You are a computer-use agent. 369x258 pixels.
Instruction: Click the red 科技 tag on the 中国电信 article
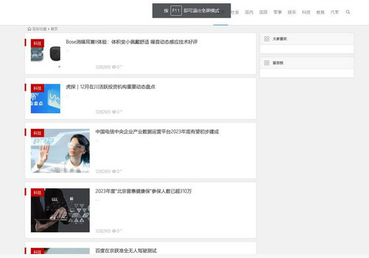38,133
